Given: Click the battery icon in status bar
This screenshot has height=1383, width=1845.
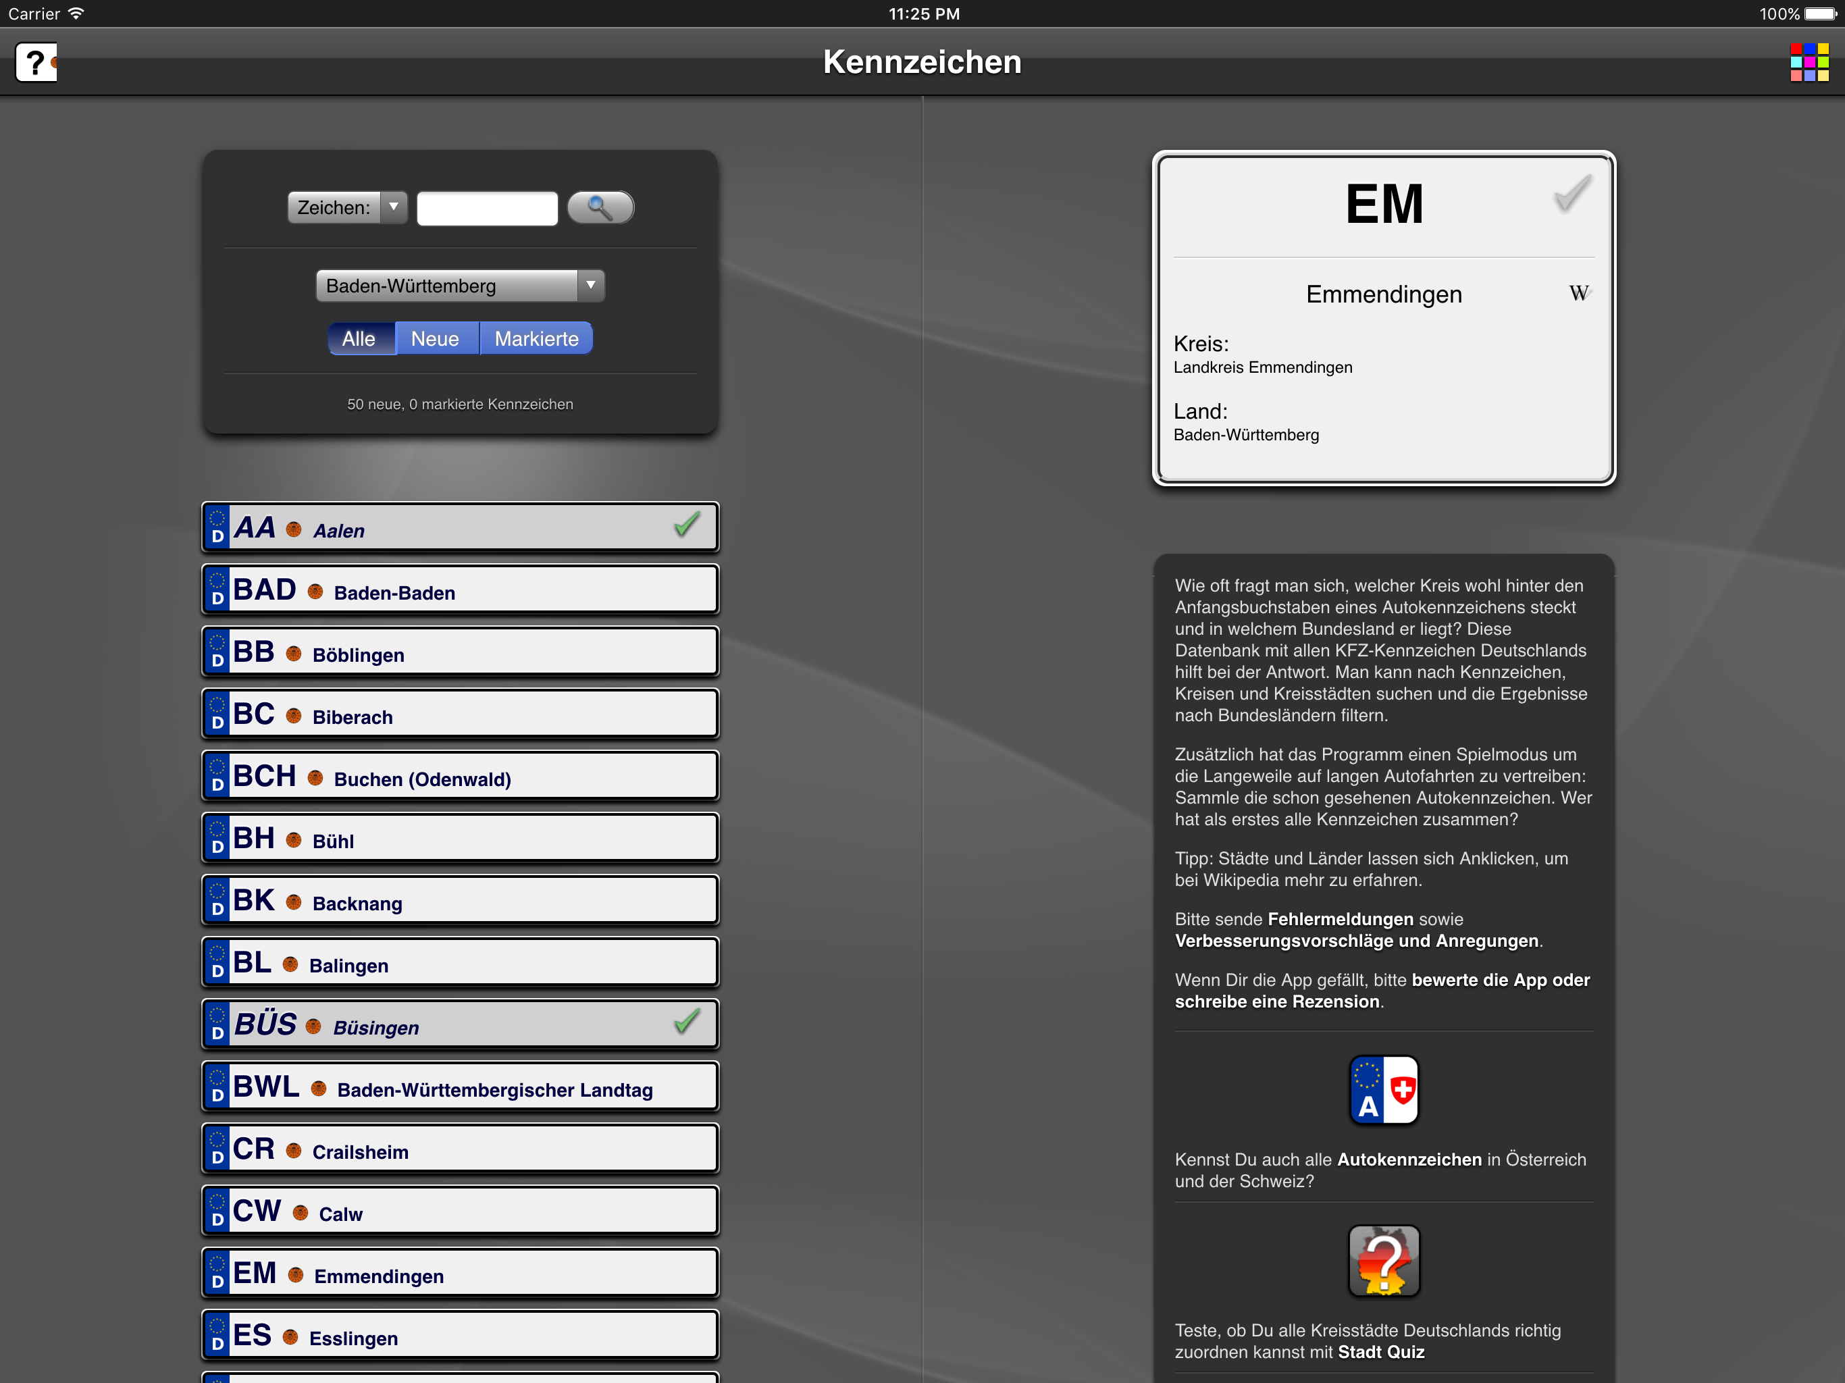Looking at the screenshot, I should point(1820,14).
